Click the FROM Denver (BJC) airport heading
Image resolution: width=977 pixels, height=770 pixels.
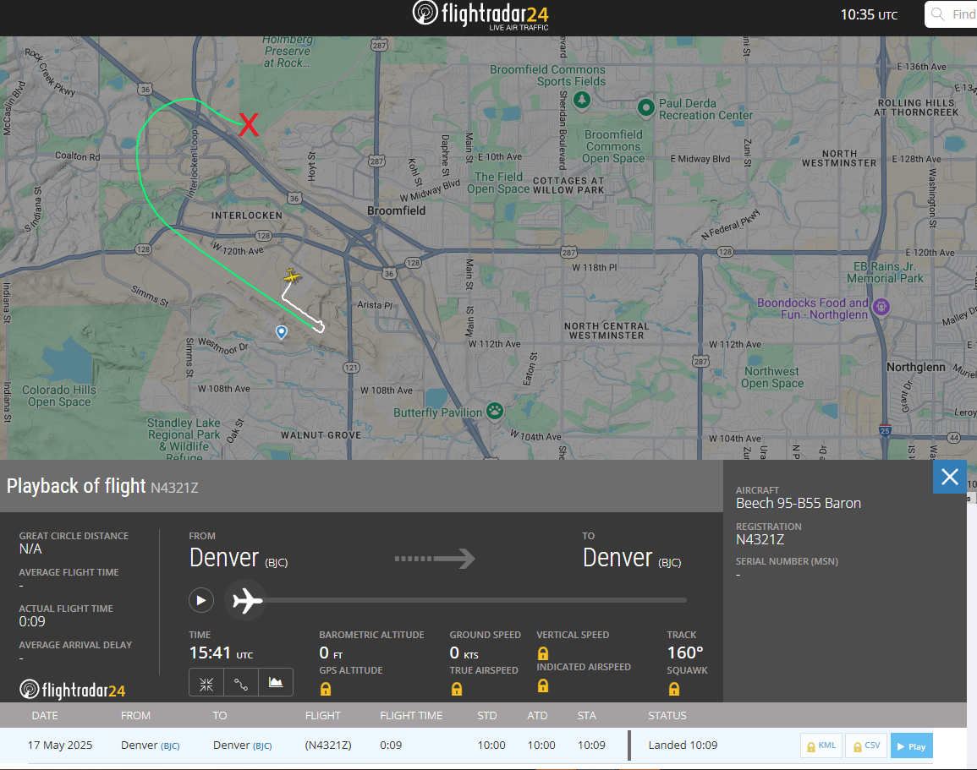coord(239,558)
